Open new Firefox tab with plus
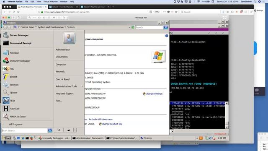 (x=113, y=7)
